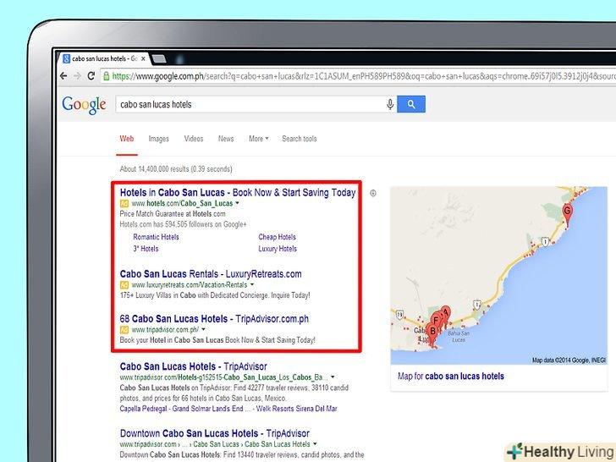616x462 pixels.
Task: Click the blue search magnifier button
Action: pos(411,104)
